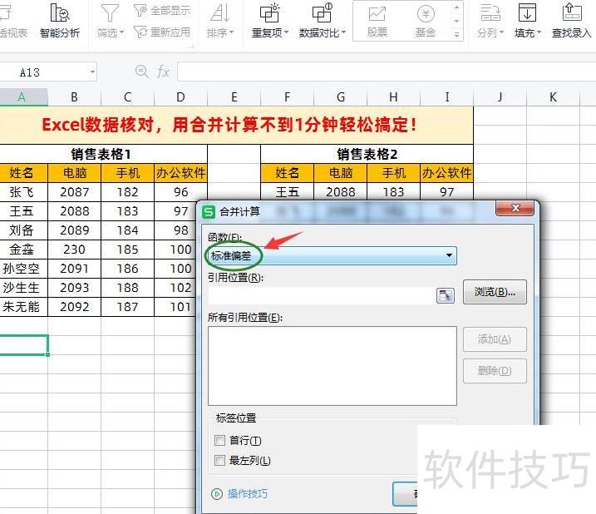Click the 浏览 browse button
Screen dimensions: 596x514
[x=495, y=292]
